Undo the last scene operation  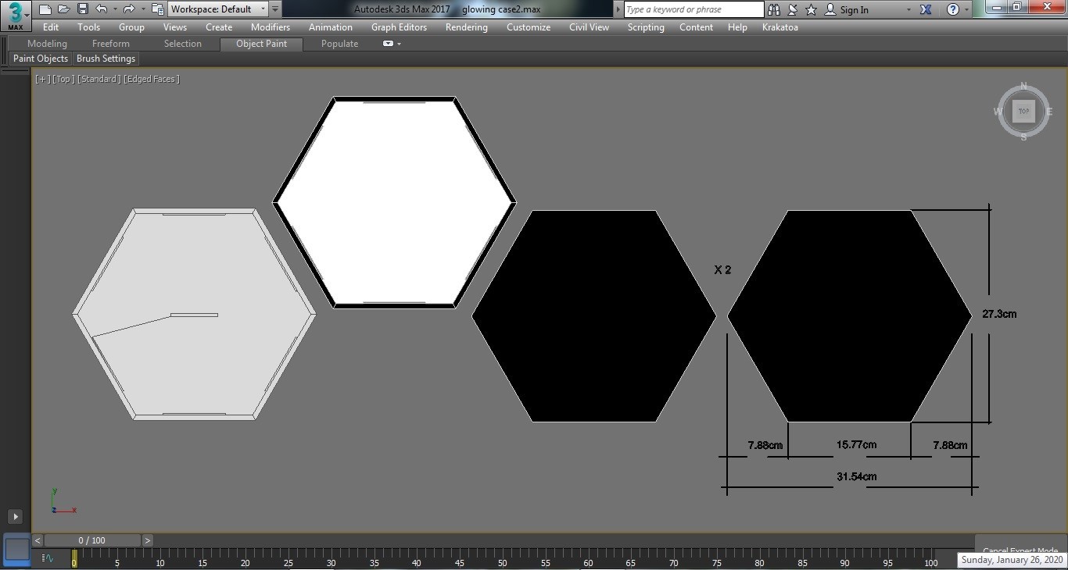(x=101, y=9)
